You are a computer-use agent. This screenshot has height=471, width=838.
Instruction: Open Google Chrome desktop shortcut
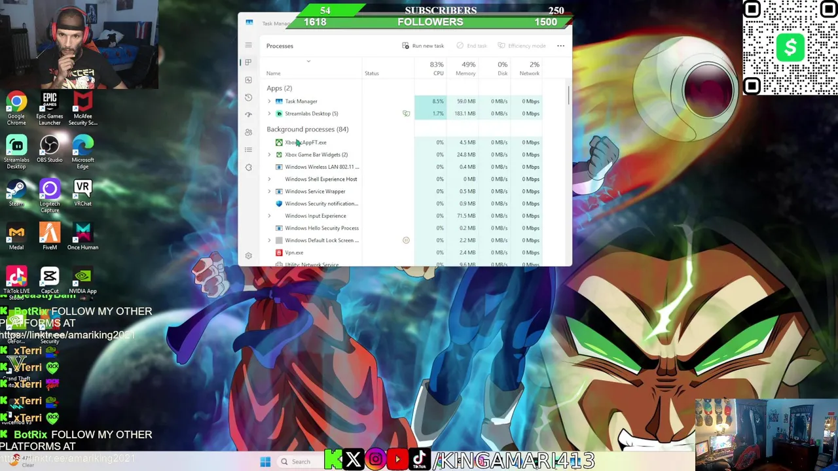point(16,109)
